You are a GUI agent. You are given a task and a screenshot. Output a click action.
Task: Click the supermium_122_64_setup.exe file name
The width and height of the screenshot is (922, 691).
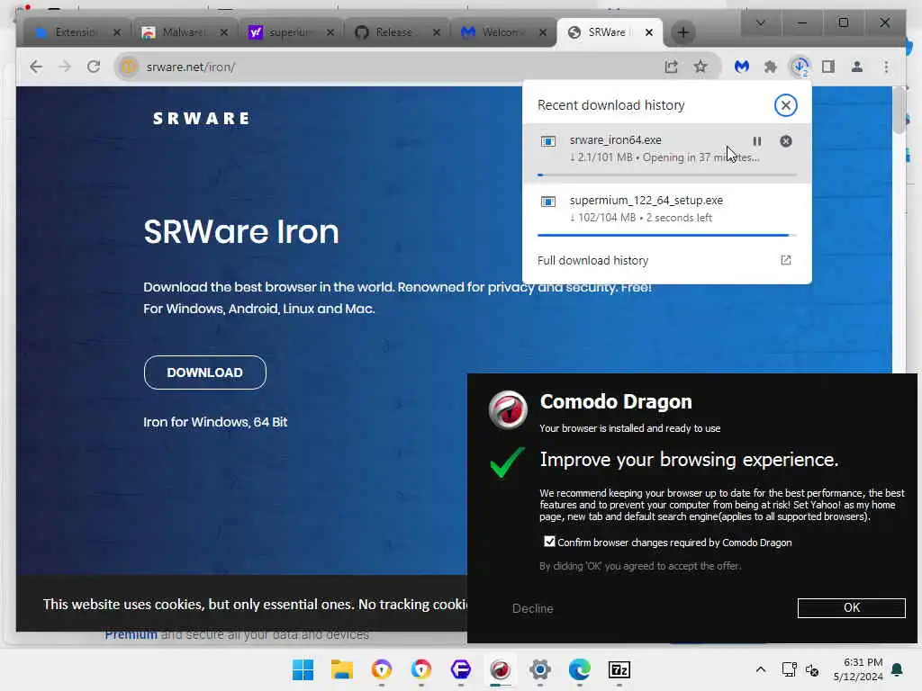646,201
